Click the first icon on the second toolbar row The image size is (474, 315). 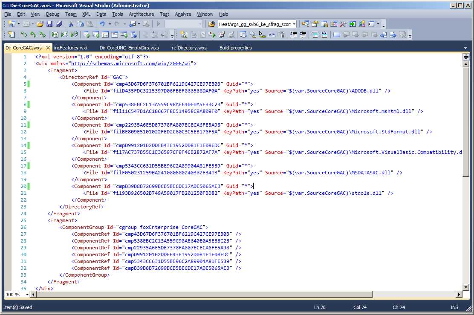coord(11,35)
